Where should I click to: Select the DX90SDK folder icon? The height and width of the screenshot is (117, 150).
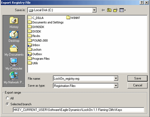coord(30,27)
